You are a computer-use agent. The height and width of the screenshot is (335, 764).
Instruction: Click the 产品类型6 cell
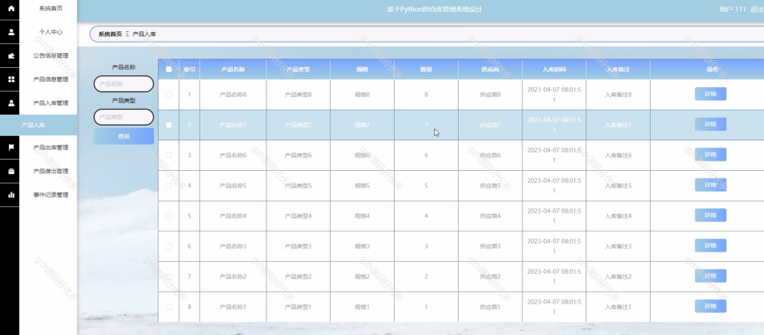(298, 155)
